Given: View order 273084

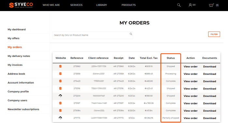Looking at the screenshot, I should pos(191,111).
